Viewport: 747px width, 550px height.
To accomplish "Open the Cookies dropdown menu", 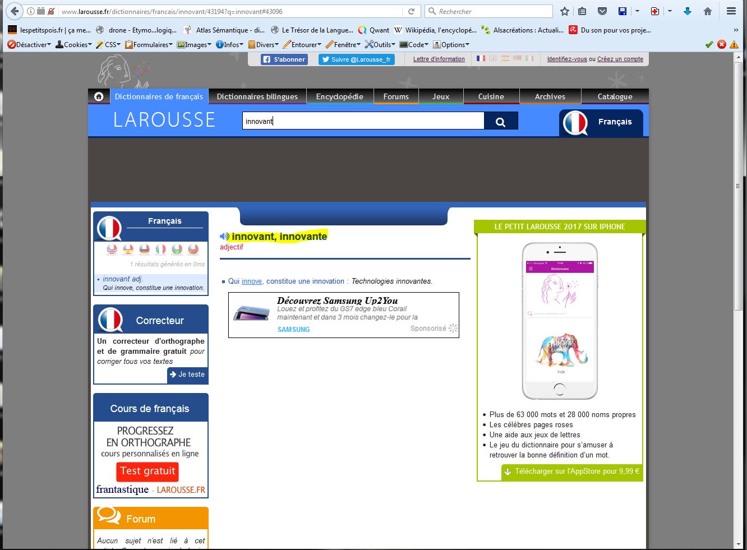I will point(74,45).
